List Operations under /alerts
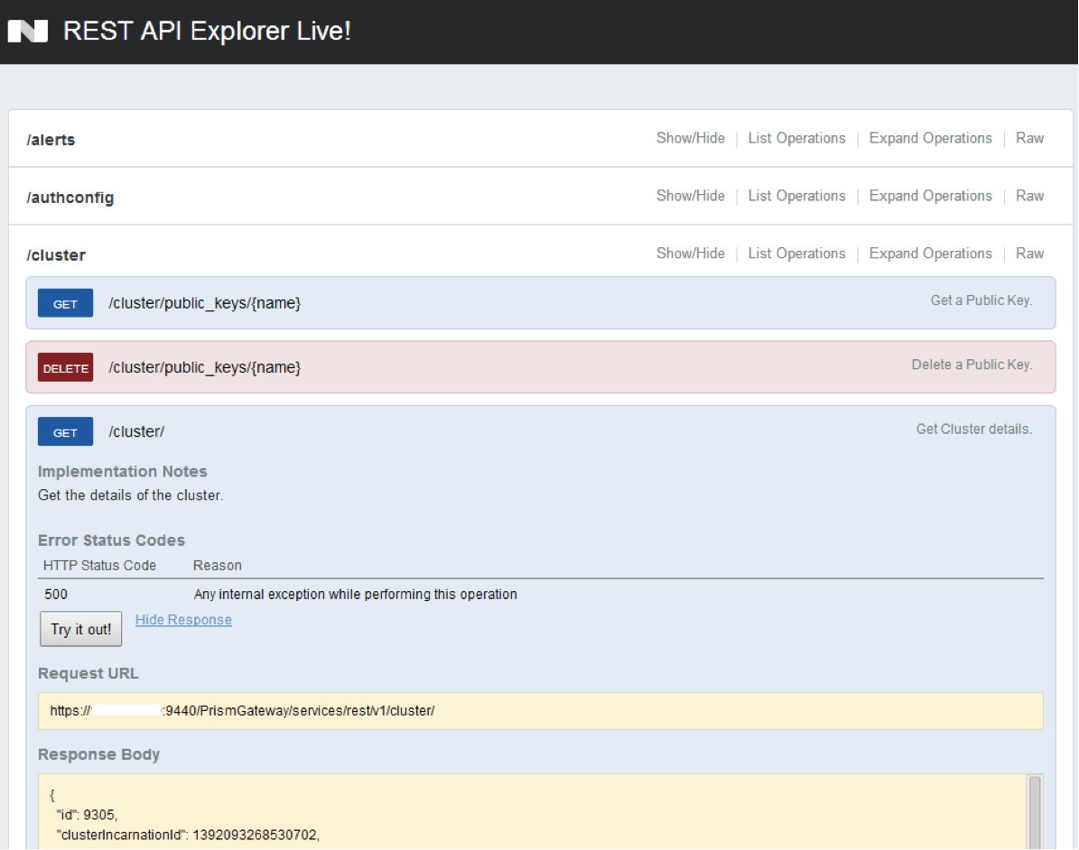1079x850 pixels. (x=796, y=138)
